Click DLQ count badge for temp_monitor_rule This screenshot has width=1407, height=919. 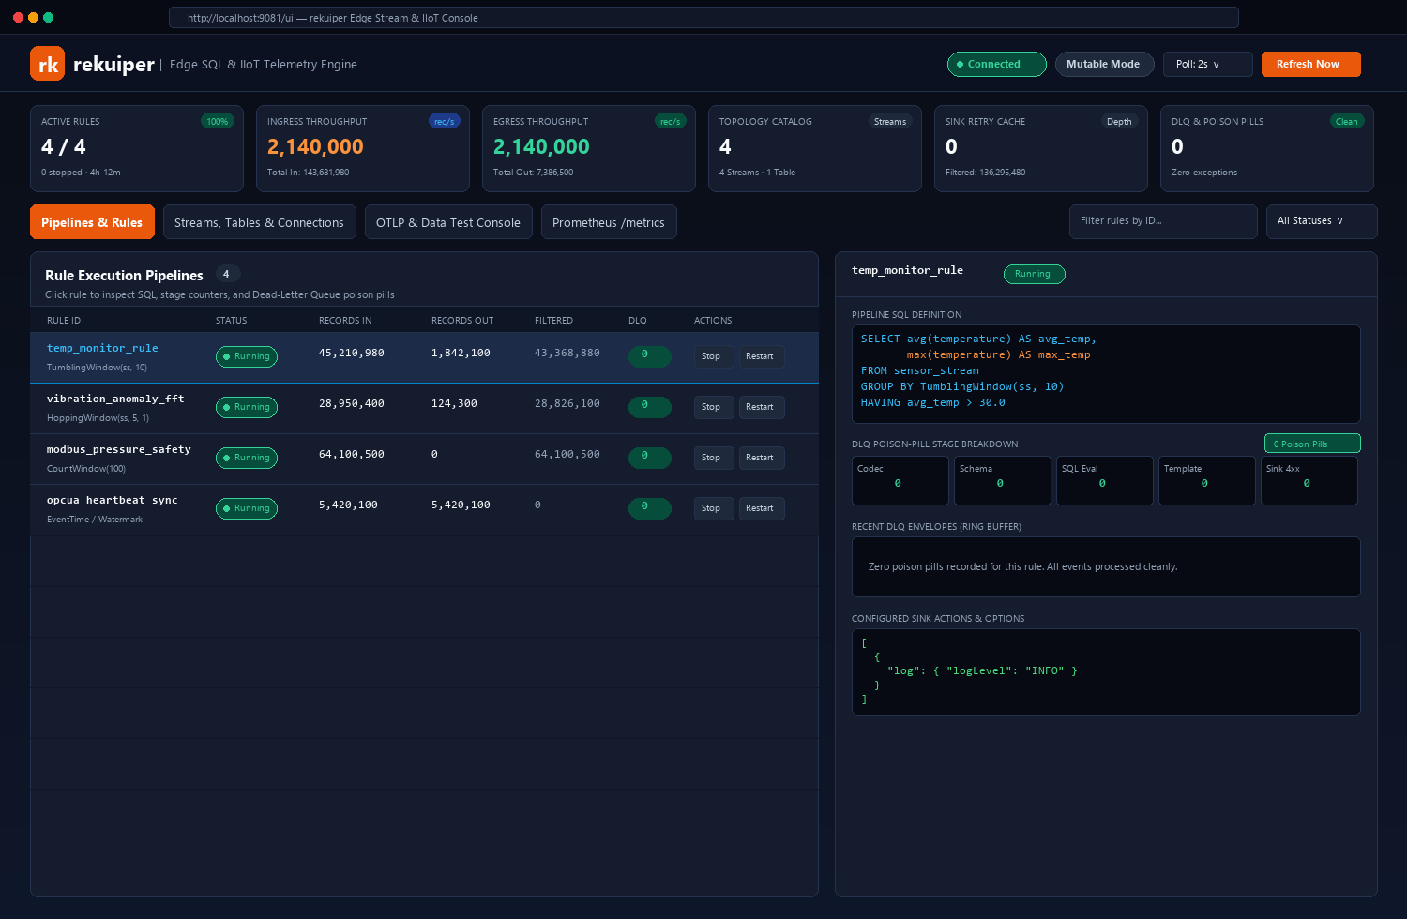click(x=650, y=356)
